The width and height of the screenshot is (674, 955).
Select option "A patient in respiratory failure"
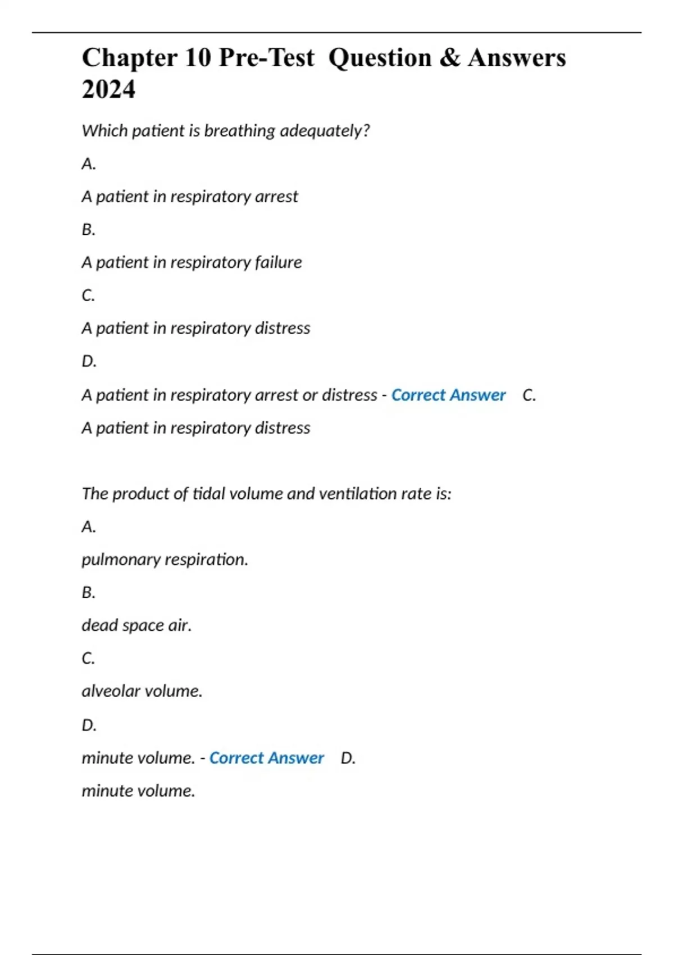tap(192, 262)
